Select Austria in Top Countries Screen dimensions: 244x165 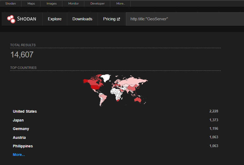click(19, 137)
